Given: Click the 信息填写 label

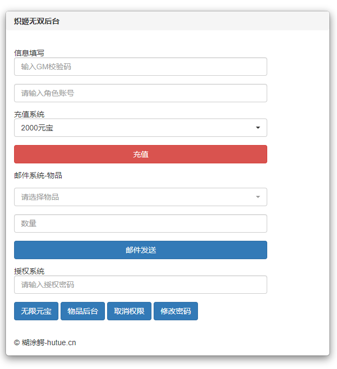Looking at the screenshot, I should point(29,53).
